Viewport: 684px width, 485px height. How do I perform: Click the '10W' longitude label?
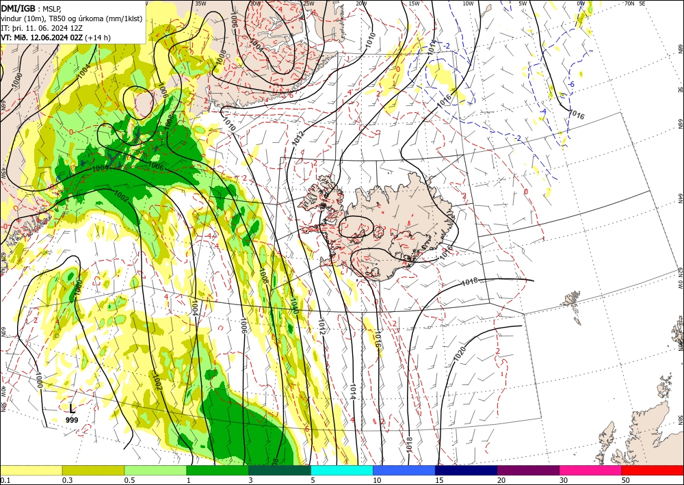click(x=468, y=3)
